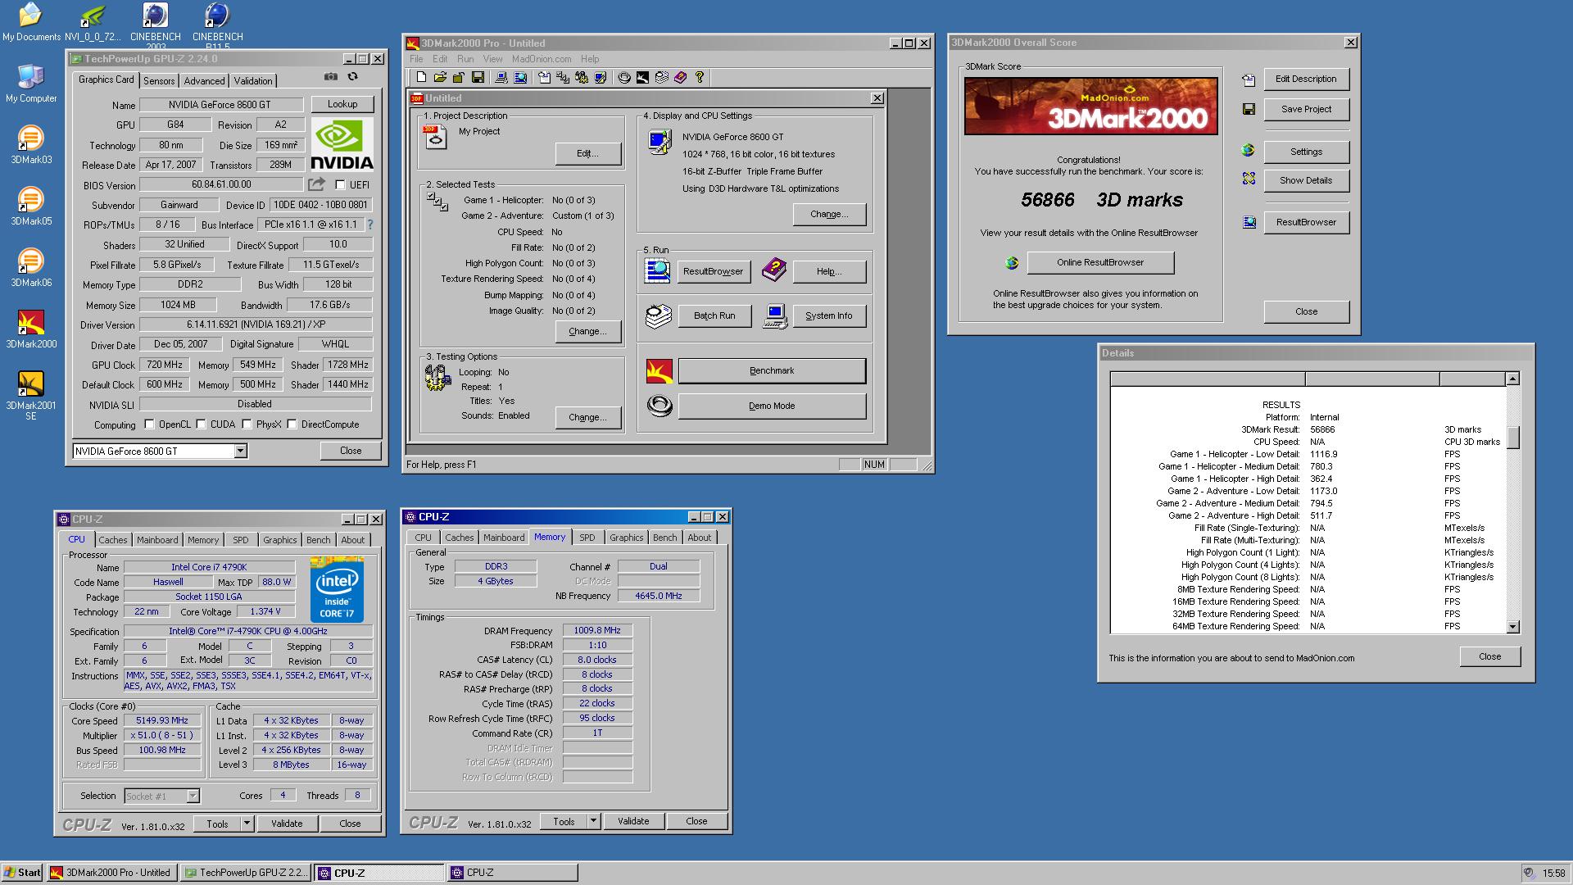Click the GPU-Z refresh arrows icon
This screenshot has height=885, width=1573.
coord(352,77)
